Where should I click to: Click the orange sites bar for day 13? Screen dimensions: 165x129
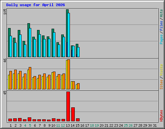coord(69,74)
